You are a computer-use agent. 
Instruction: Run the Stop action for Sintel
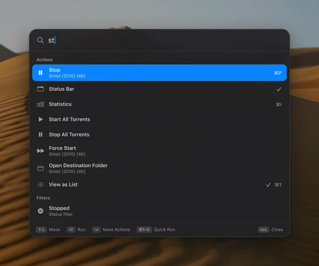tap(159, 73)
